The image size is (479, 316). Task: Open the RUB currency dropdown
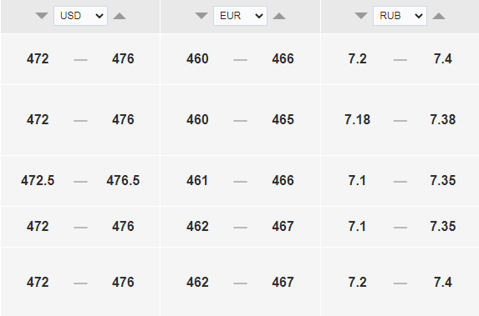pyautogui.click(x=400, y=16)
